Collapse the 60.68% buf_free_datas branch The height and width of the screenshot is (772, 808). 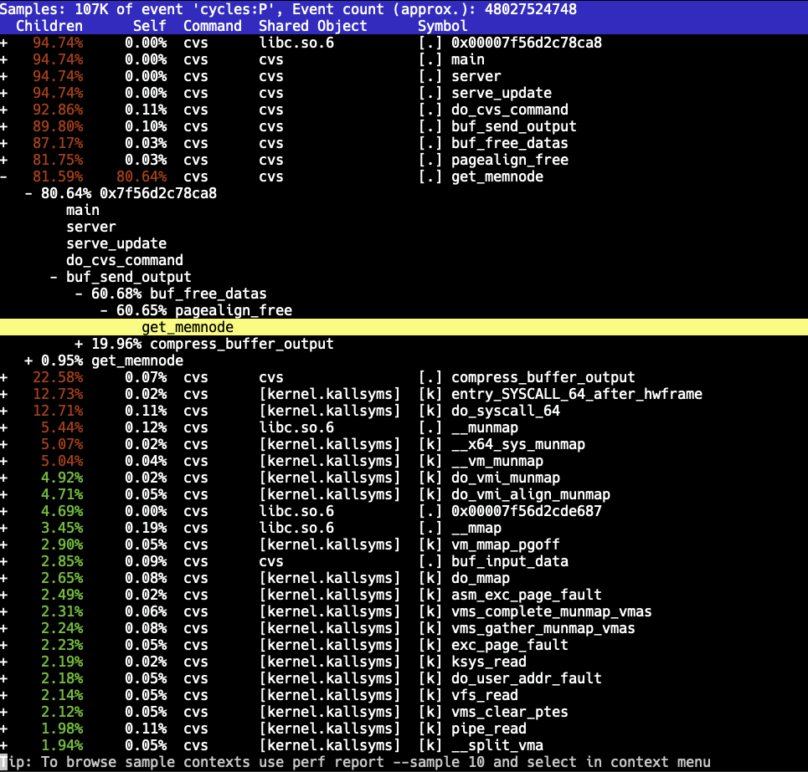point(79,294)
